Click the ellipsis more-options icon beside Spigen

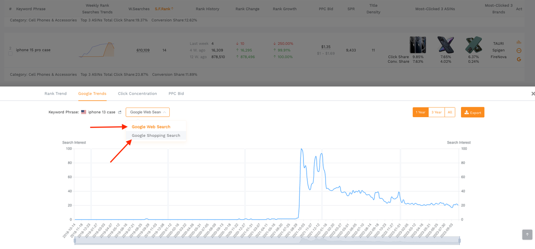pyautogui.click(x=519, y=51)
